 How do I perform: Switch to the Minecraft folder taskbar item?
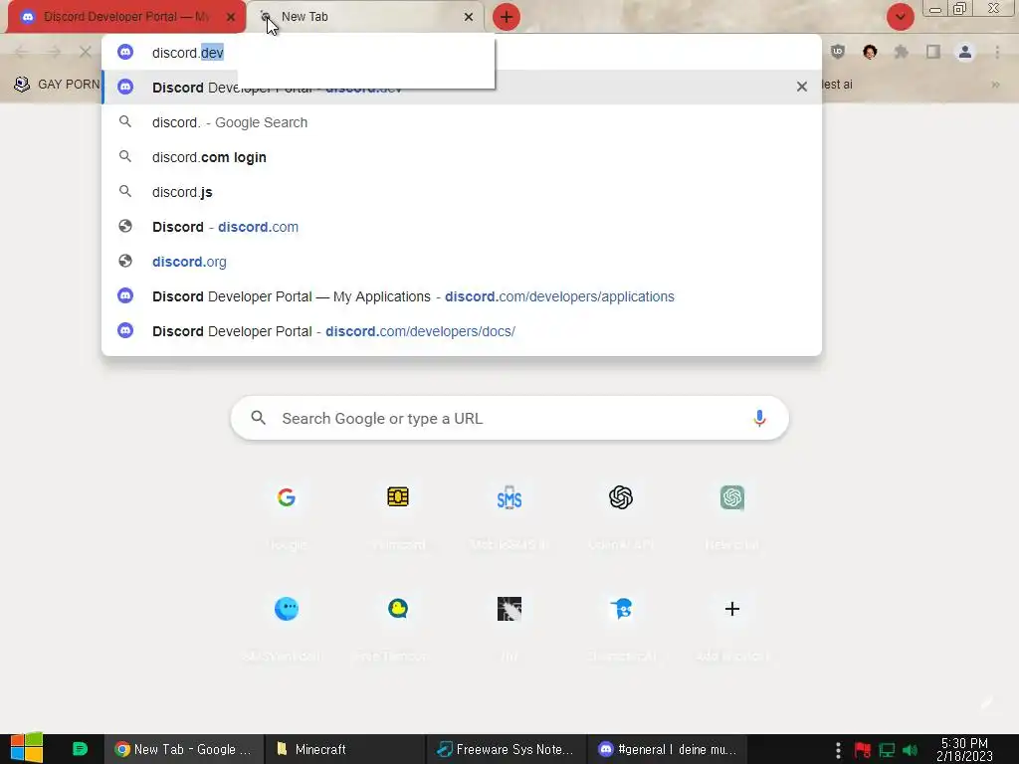pos(345,749)
